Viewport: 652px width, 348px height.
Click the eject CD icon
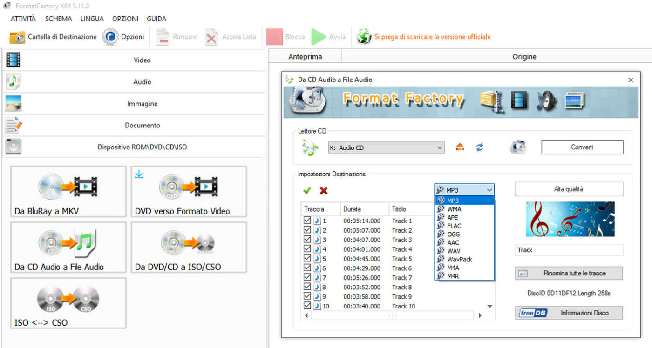[x=460, y=147]
